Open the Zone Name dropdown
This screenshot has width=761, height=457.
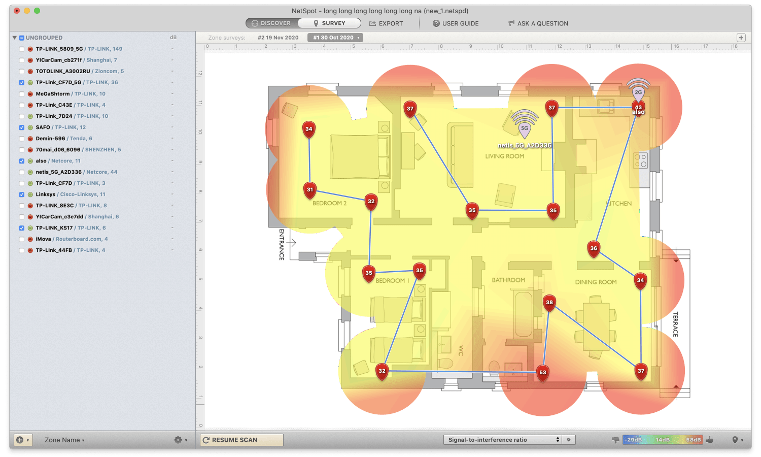tap(64, 440)
